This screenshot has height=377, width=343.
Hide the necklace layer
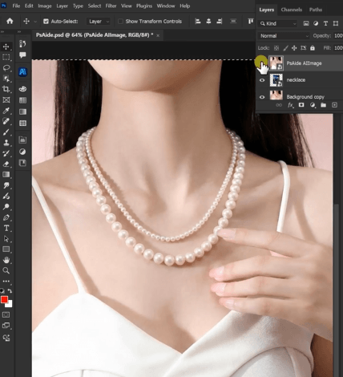[x=262, y=80]
